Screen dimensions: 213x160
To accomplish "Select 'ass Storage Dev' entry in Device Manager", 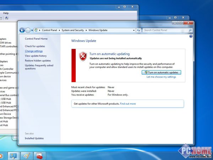I will (9, 118).
